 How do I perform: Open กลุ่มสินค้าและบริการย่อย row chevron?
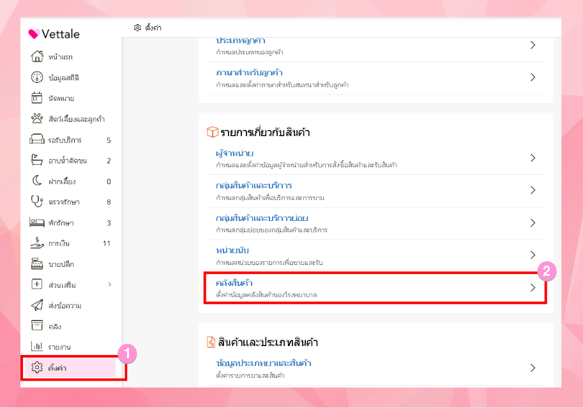click(533, 223)
